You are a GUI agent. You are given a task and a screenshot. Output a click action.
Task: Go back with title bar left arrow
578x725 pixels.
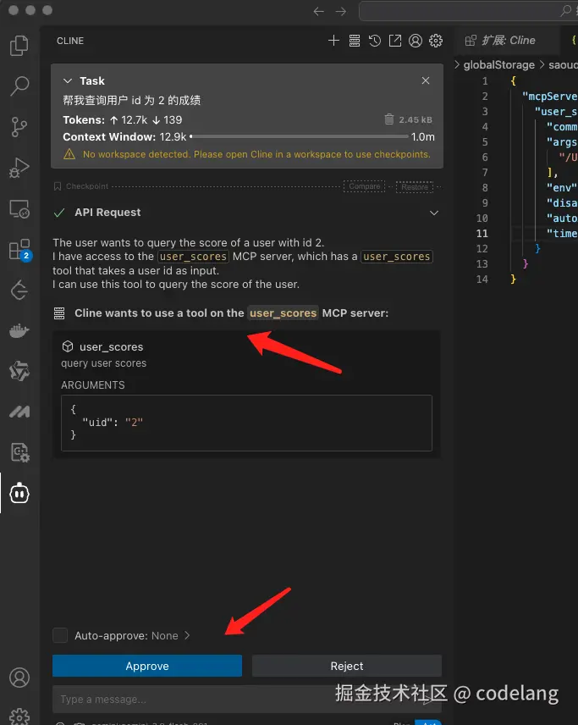pos(319,12)
